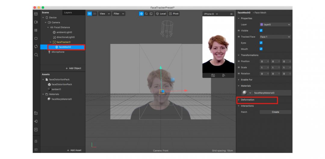Uncheck the Visible checkbox

[261, 31]
